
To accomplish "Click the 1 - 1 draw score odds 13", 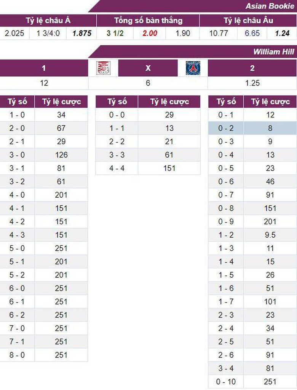I will [x=169, y=128].
